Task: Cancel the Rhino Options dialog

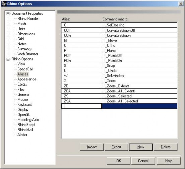Action: click(143, 161)
